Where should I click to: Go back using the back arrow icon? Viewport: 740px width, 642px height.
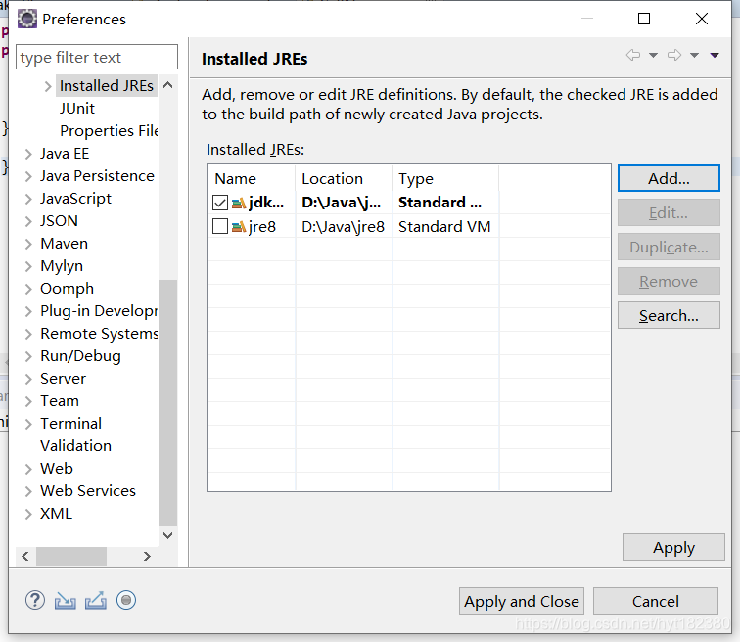coord(633,55)
